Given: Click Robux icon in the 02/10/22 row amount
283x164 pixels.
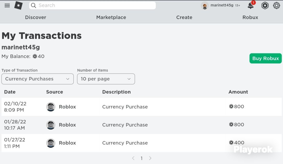Looking at the screenshot, I should [x=231, y=106].
